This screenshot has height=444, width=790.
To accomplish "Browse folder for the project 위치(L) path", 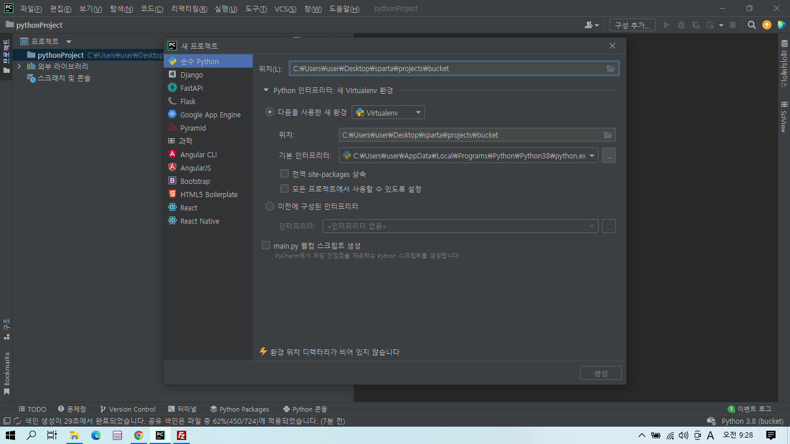I will coord(611,68).
